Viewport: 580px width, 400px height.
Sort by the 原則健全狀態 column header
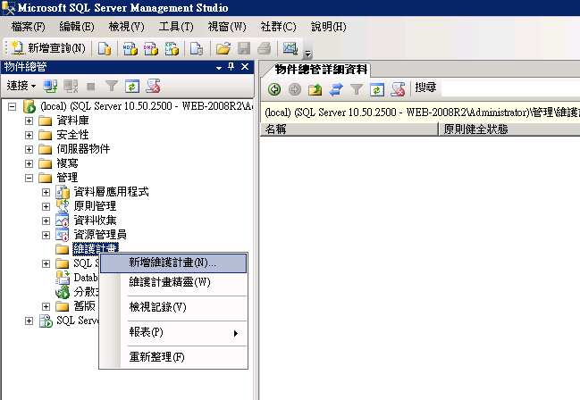(x=509, y=129)
